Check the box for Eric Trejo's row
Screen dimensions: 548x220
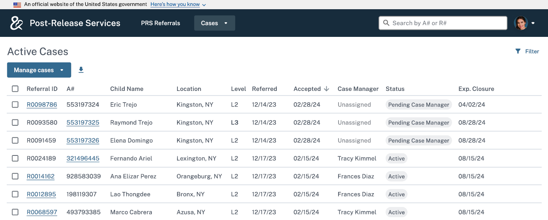click(x=15, y=105)
